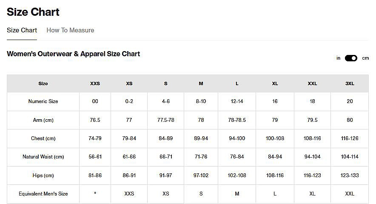Click the Equivalent Men's Size row label
This screenshot has height=204, width=376.
[x=43, y=194]
